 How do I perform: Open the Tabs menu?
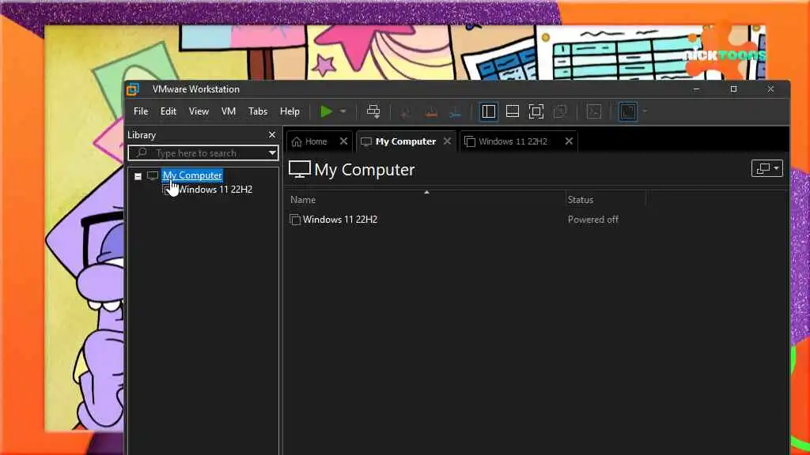pos(258,111)
